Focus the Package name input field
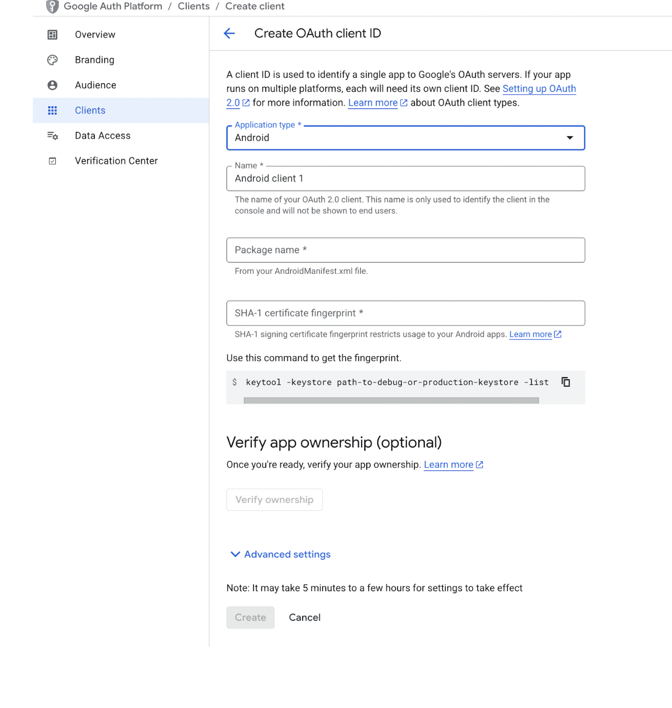This screenshot has height=708, width=672. (405, 250)
